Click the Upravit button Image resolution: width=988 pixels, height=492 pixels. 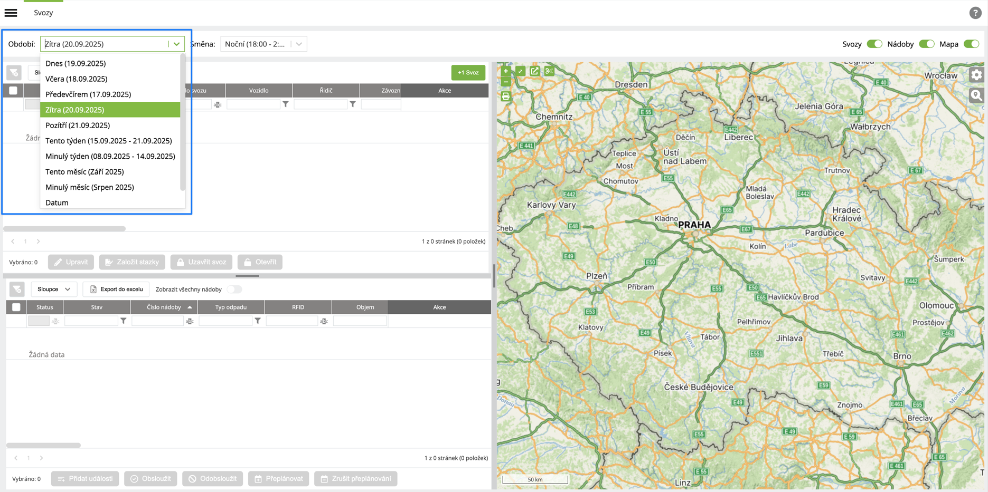pyautogui.click(x=71, y=262)
